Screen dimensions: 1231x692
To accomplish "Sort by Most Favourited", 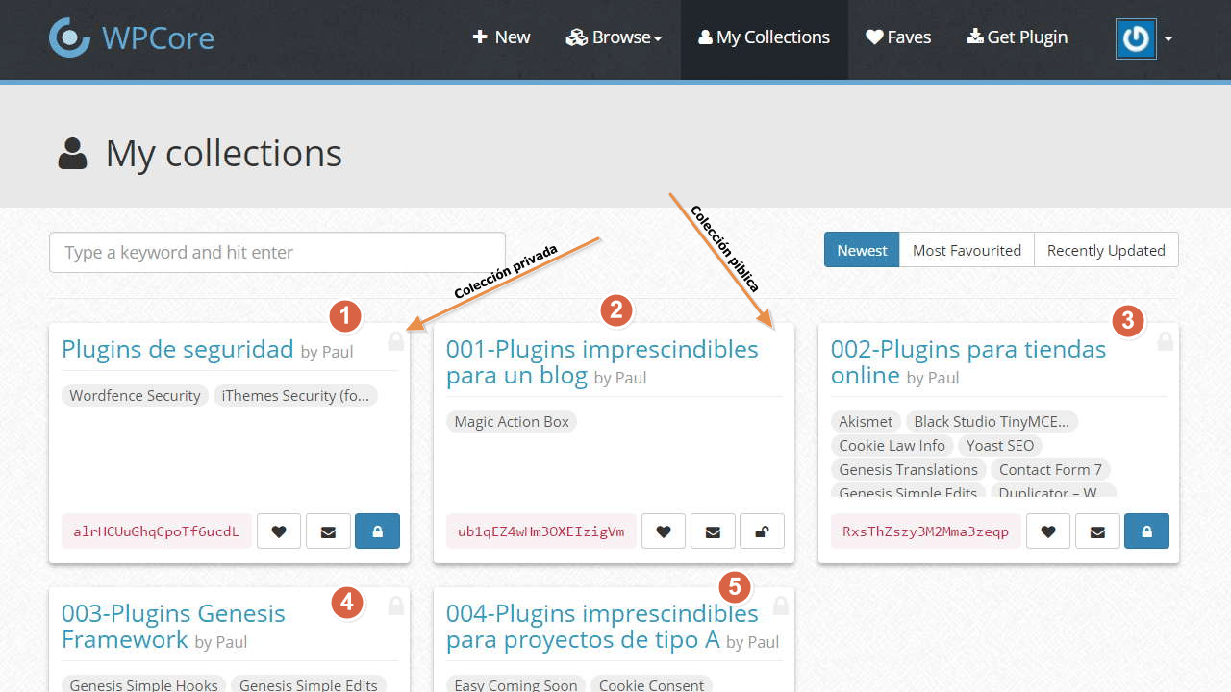I will point(967,250).
